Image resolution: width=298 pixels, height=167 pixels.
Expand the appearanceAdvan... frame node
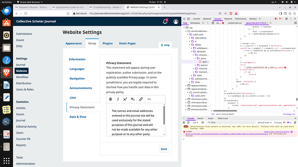pyautogui.click(x=186, y=86)
